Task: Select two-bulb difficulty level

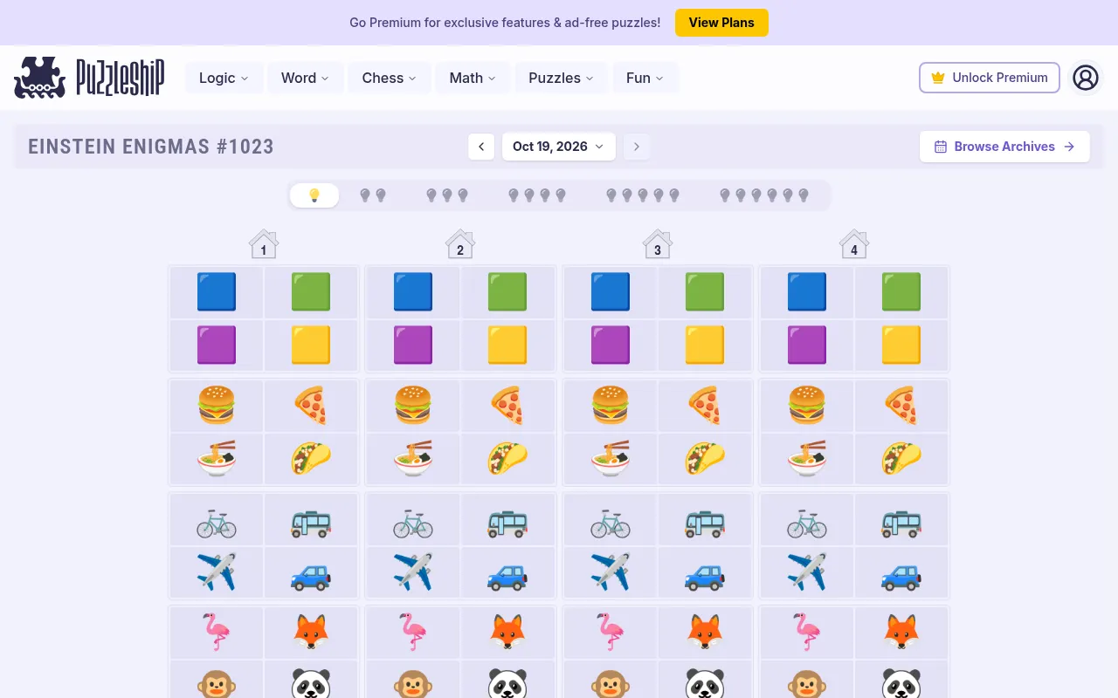Action: [373, 195]
